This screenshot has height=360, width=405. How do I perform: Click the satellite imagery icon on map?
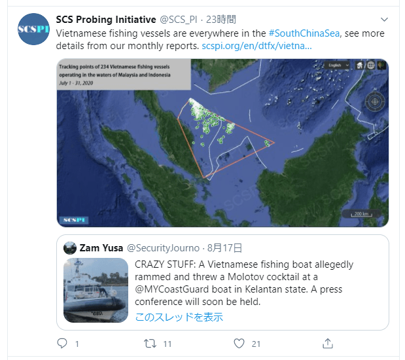pos(381,65)
